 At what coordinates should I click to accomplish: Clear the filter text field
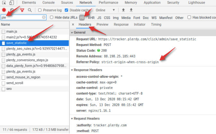[44, 17]
